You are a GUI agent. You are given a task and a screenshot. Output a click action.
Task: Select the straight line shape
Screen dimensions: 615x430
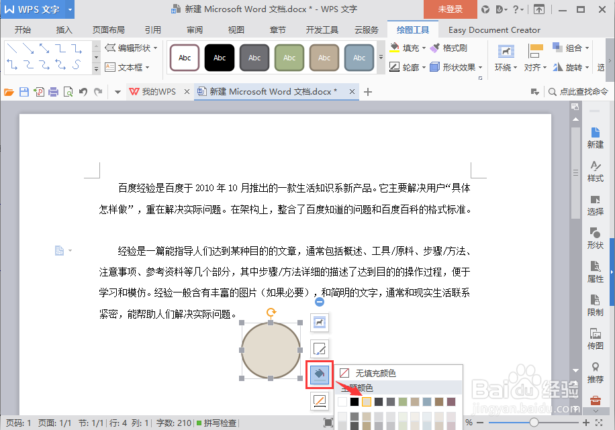[12, 48]
